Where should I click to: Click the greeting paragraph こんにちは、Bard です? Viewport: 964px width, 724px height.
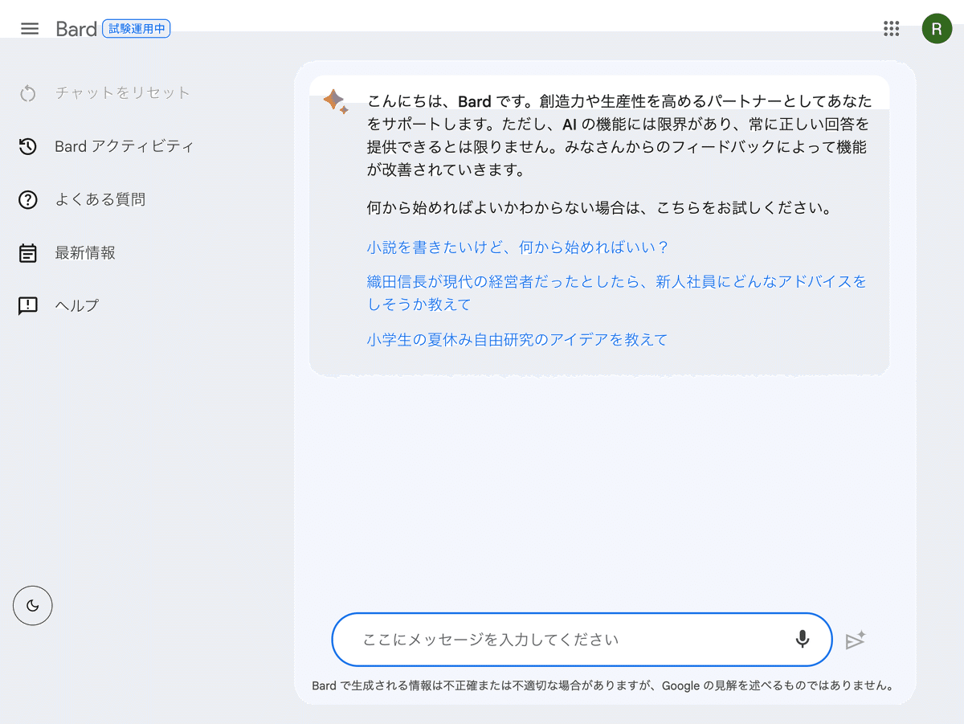[x=619, y=136]
